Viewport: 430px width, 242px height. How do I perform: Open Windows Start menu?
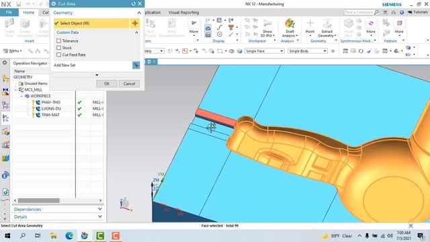[7, 235]
